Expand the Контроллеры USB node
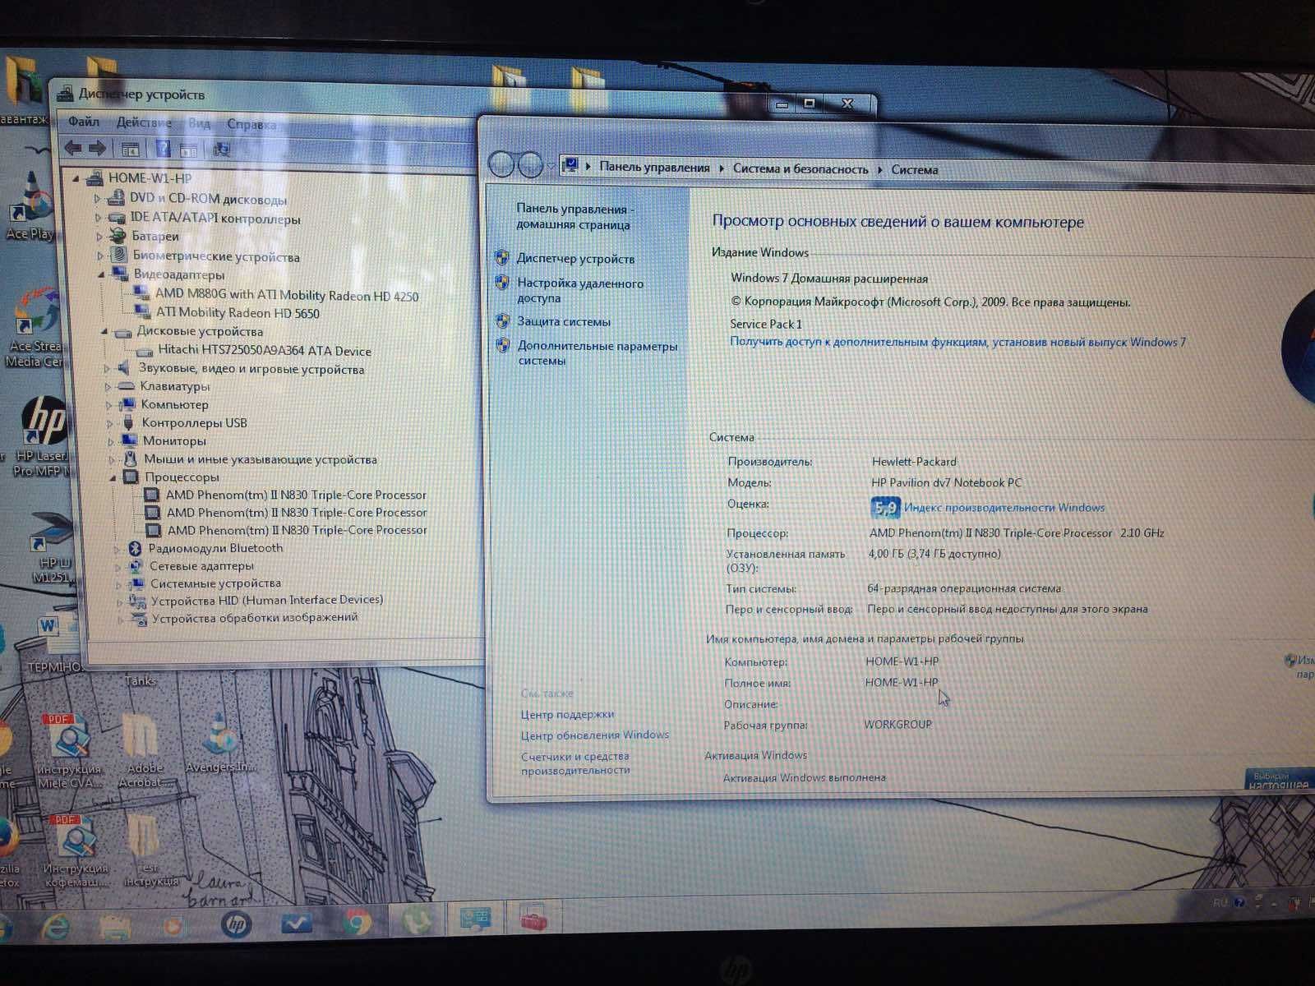Viewport: 1315px width, 986px height. coord(109,423)
